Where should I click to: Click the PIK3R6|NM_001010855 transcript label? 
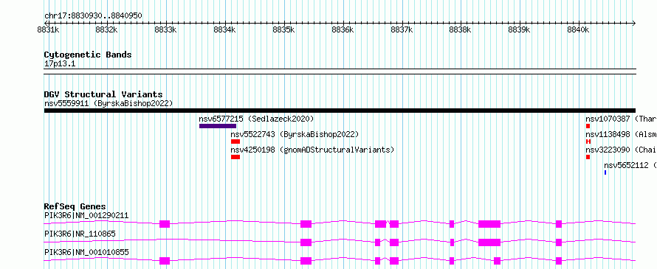point(86,252)
